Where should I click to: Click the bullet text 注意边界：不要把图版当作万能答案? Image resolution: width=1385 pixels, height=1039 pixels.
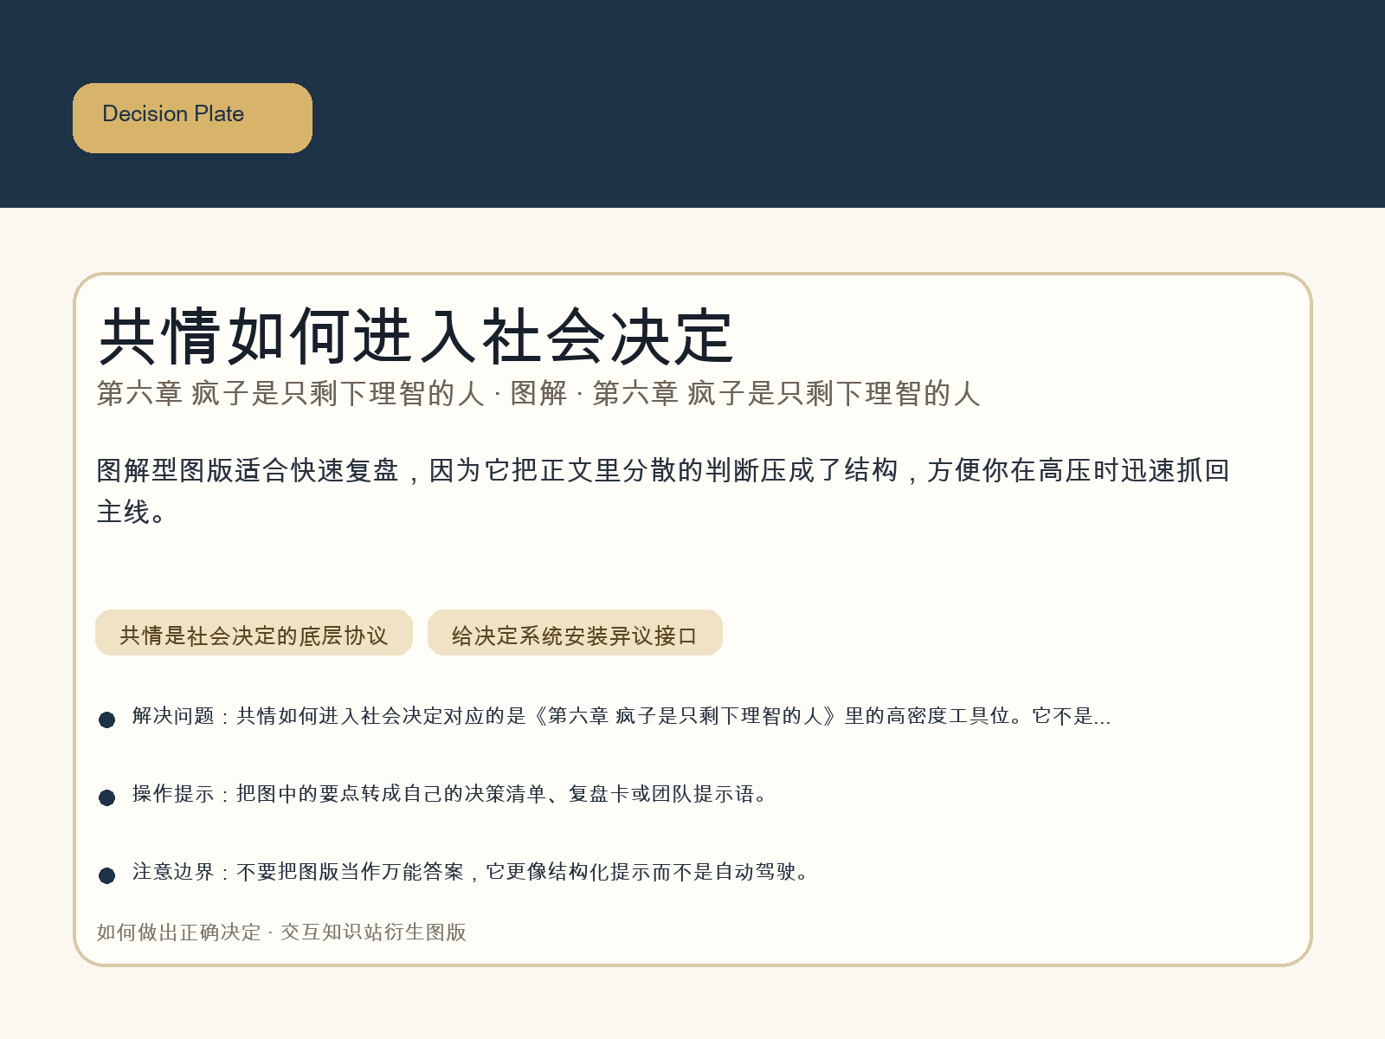pos(471,872)
